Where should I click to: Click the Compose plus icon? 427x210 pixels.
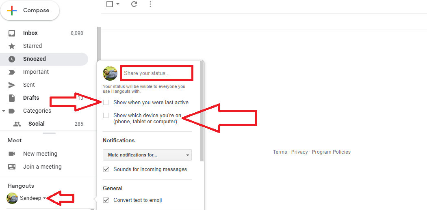12,11
